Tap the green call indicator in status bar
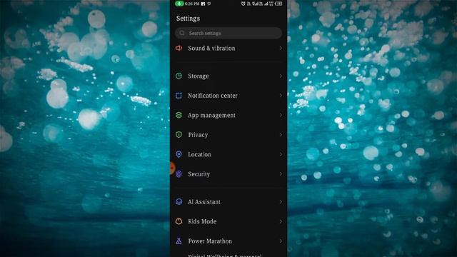This screenshot has width=457, height=257. 179,4
